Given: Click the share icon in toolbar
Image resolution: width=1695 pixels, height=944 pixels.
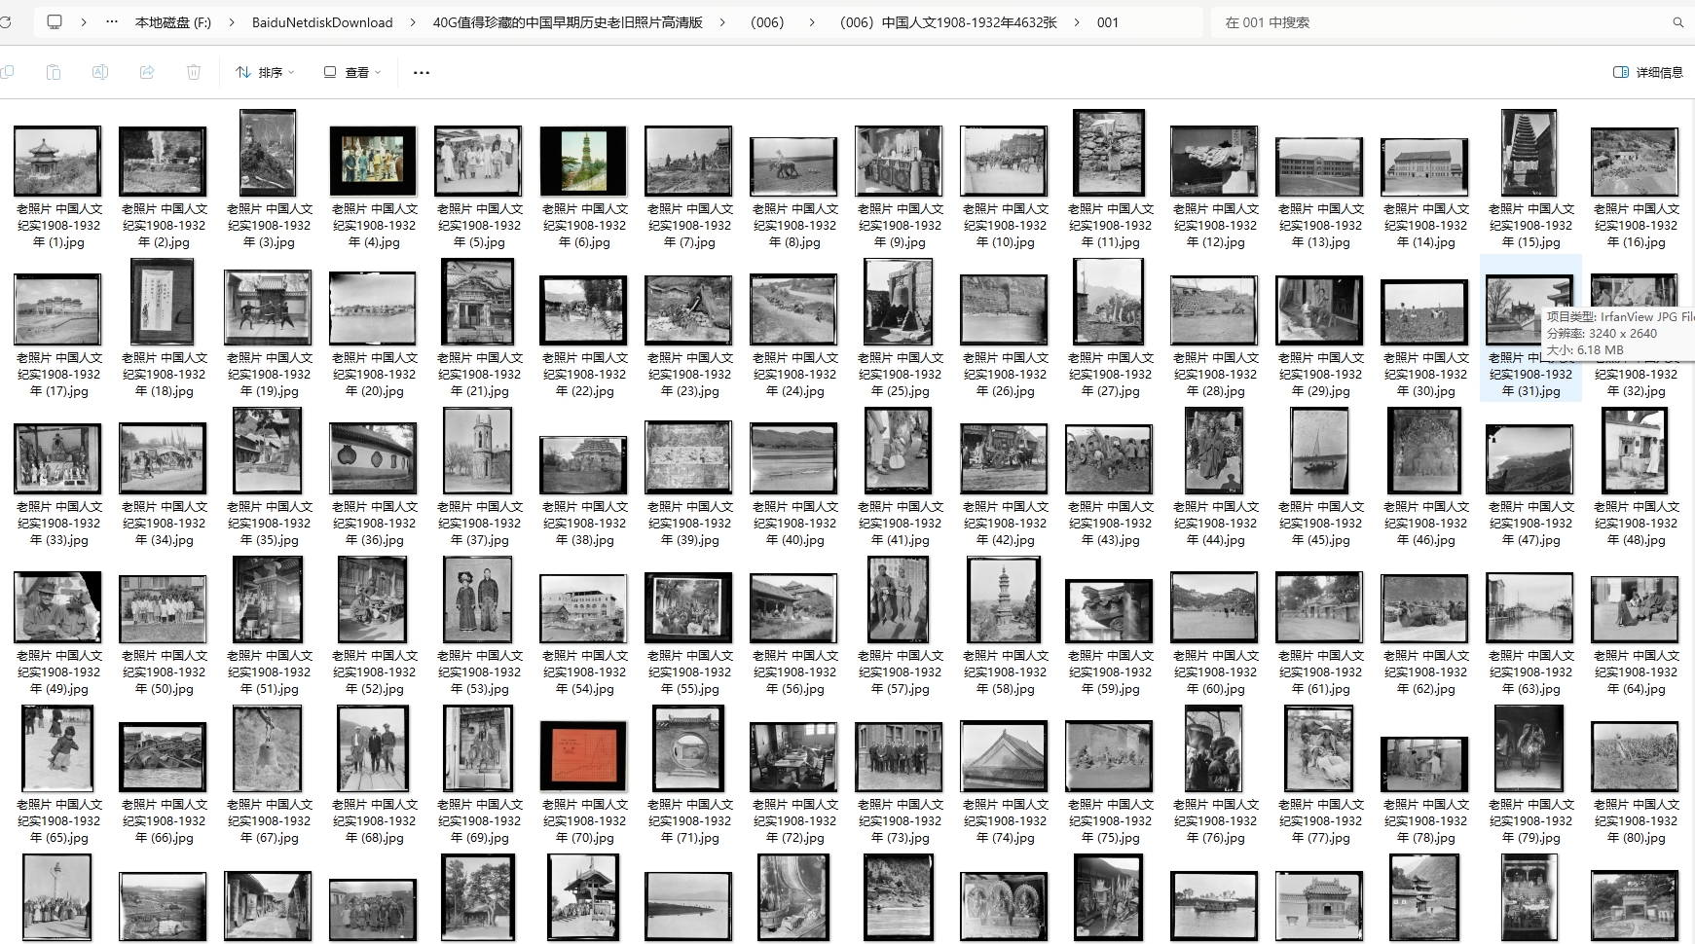Looking at the screenshot, I should (147, 72).
